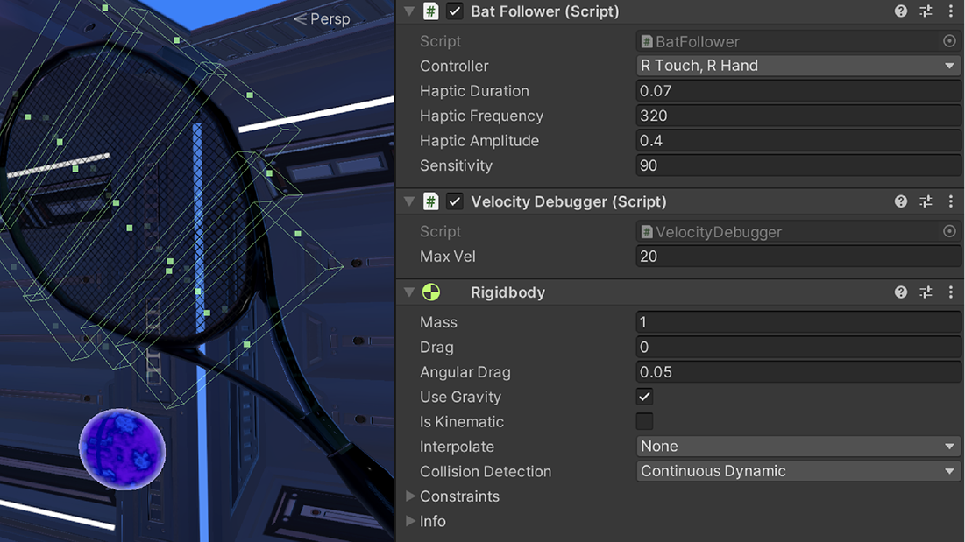
Task: Open presets for Velocity Debugger component
Action: (x=926, y=201)
